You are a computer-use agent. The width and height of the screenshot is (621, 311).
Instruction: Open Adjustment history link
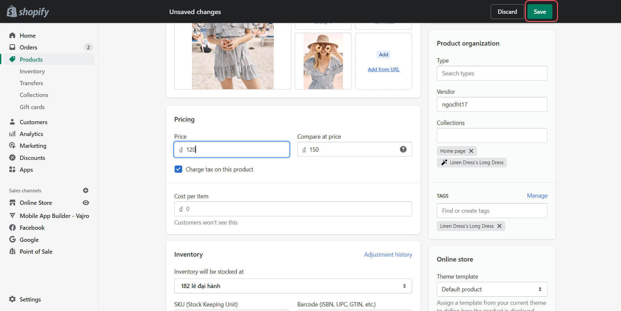388,254
